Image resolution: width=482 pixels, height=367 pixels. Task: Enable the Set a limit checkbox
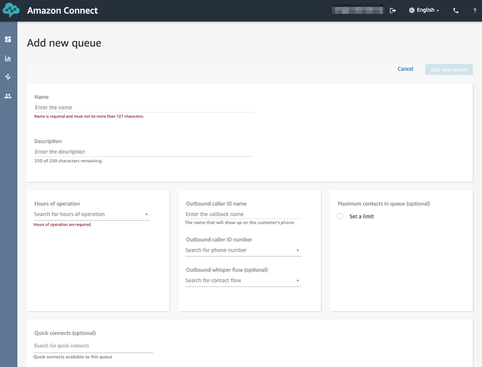coord(340,216)
